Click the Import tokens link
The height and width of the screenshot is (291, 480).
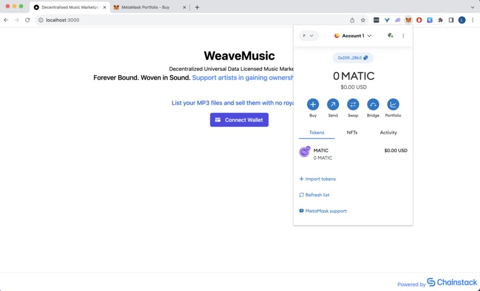[x=317, y=179]
